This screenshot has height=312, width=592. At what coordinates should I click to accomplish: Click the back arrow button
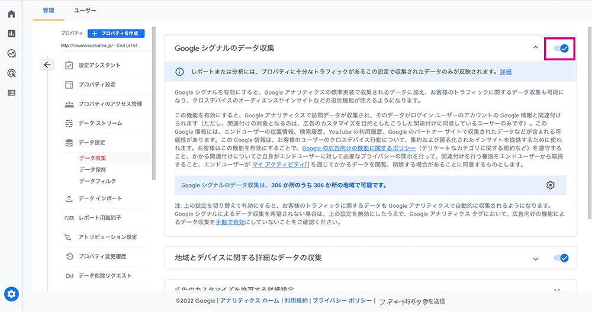coord(47,65)
